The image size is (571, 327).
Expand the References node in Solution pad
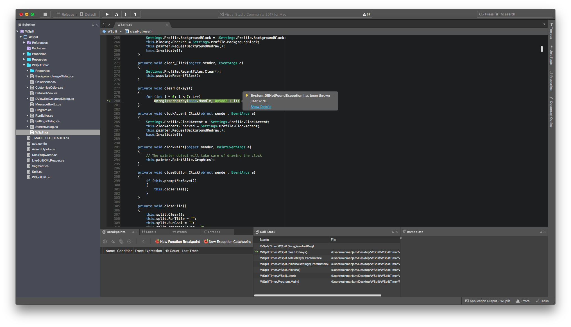click(x=24, y=42)
